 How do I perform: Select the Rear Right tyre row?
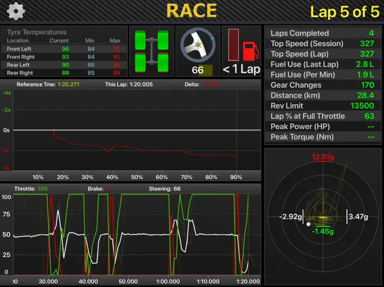(x=64, y=73)
